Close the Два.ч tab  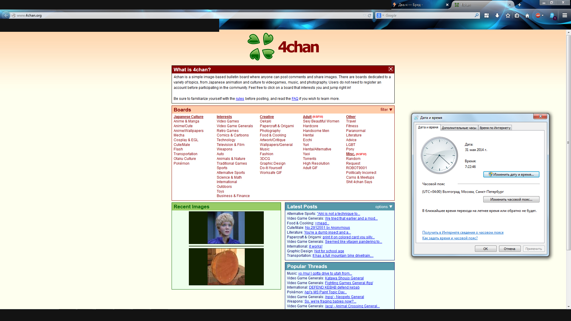(x=447, y=5)
